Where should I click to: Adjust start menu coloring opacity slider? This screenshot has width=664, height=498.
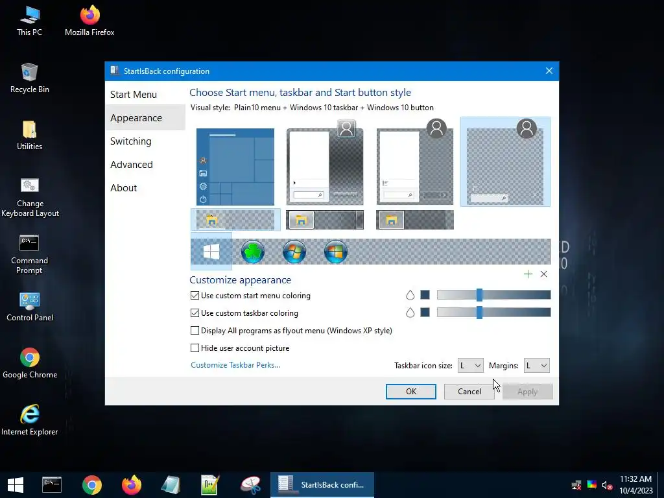pos(493,295)
